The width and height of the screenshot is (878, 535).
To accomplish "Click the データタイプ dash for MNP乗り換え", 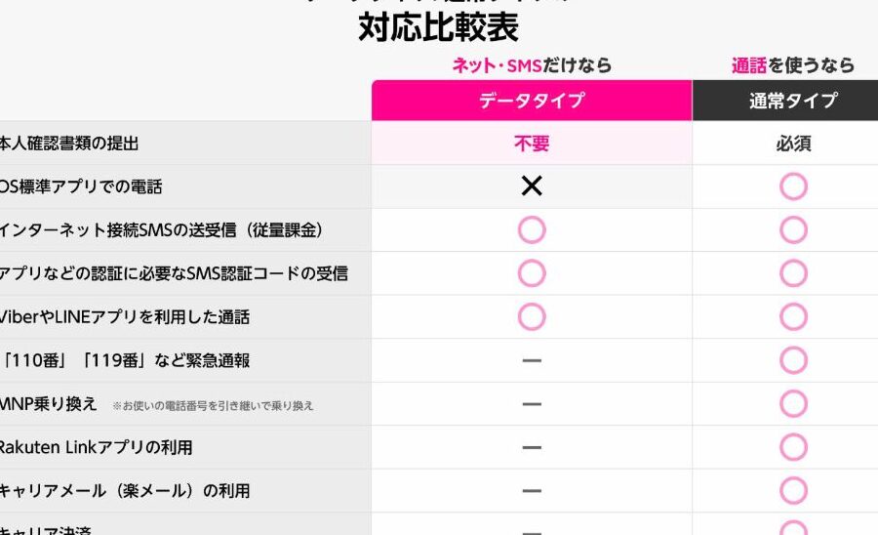I will coord(532,403).
